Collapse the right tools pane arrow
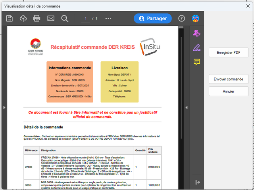The width and height of the screenshot is (254, 190). coord(187,107)
